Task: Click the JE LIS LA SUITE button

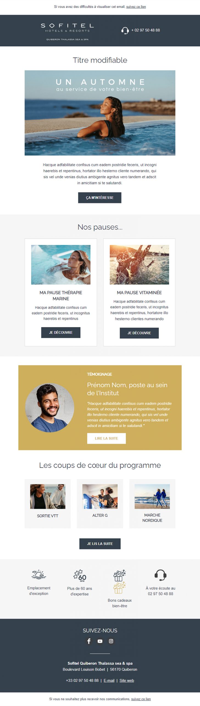Action: click(100, 544)
